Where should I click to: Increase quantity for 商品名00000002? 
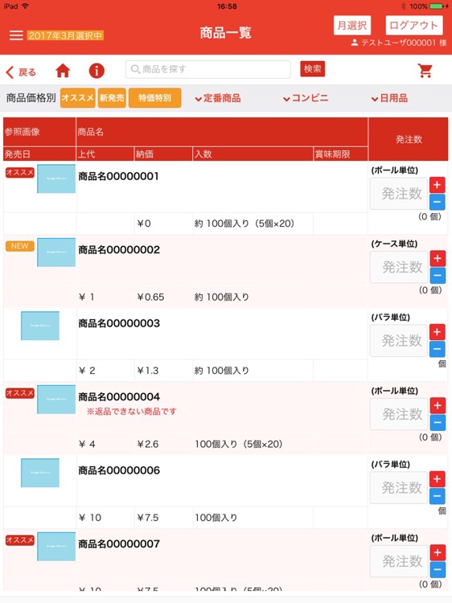pos(438,258)
